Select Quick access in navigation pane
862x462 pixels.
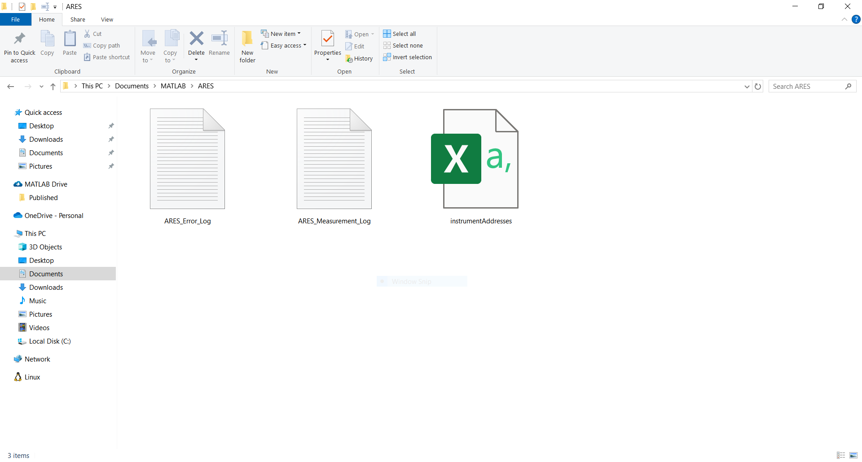point(43,113)
